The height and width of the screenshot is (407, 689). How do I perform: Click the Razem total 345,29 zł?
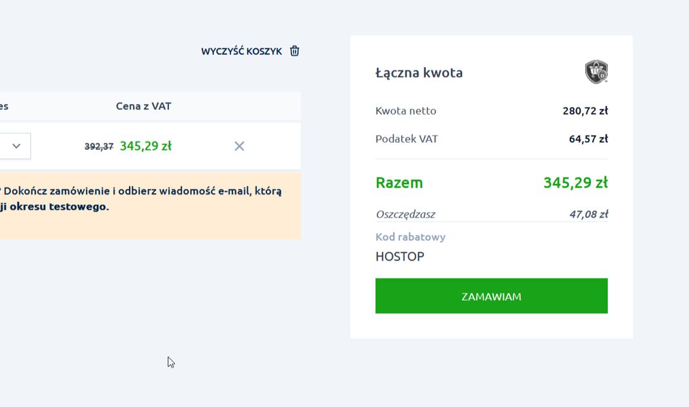pos(575,182)
